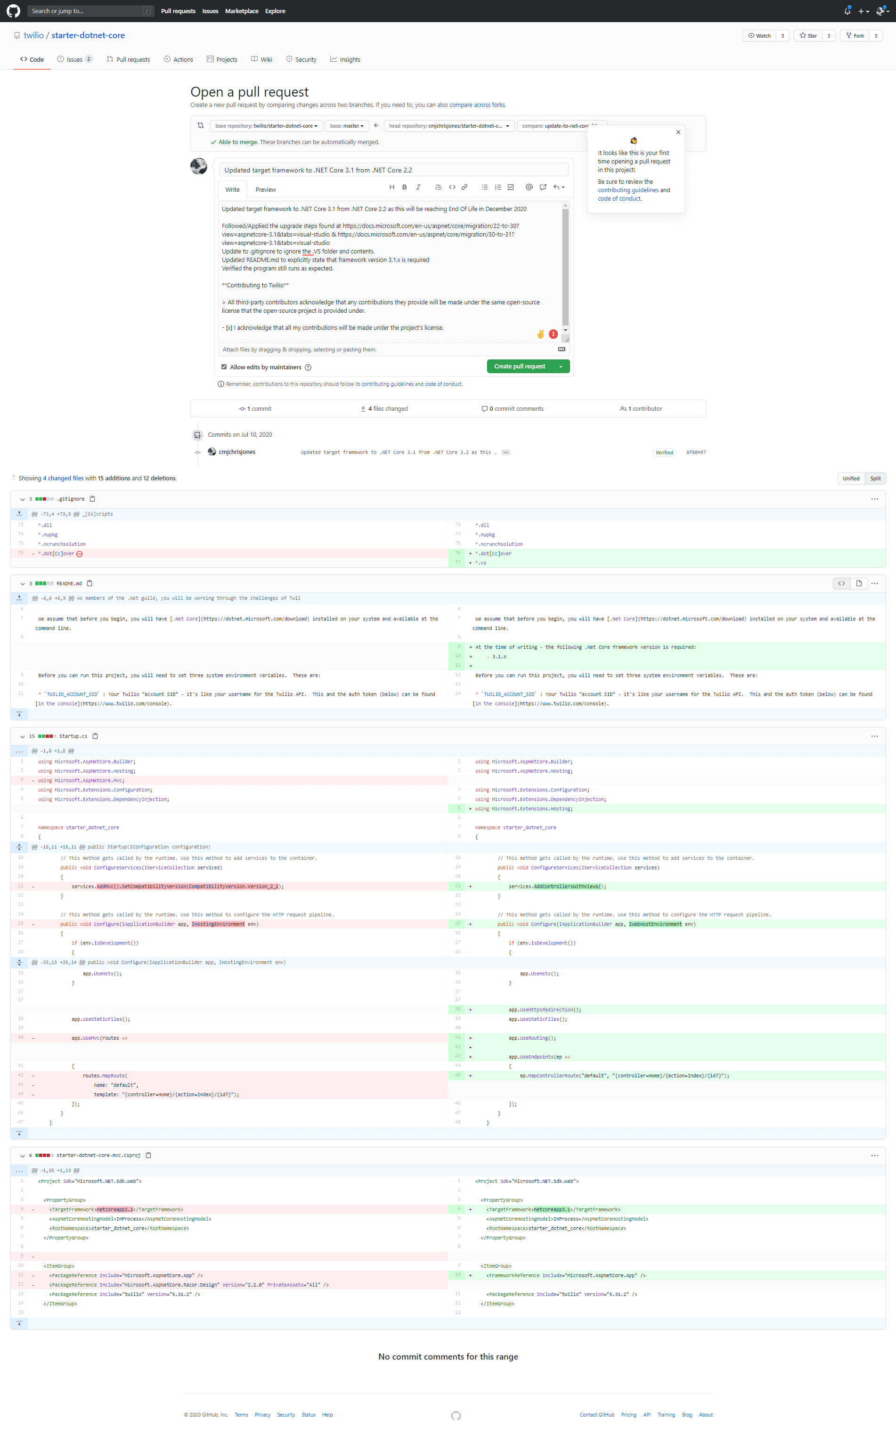The width and height of the screenshot is (896, 1434).
Task: Collapse the README.md diff
Action: 23,584
